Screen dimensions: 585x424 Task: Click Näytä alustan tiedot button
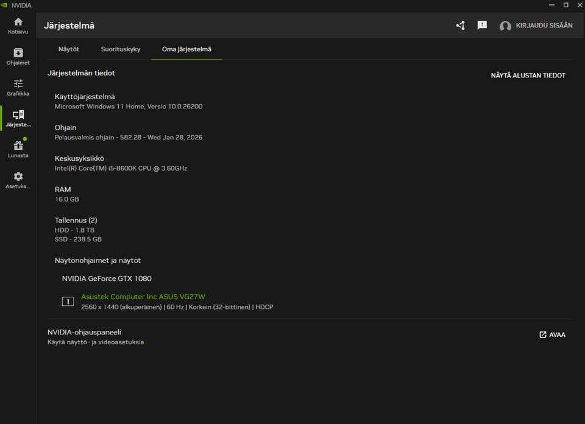[x=528, y=76]
